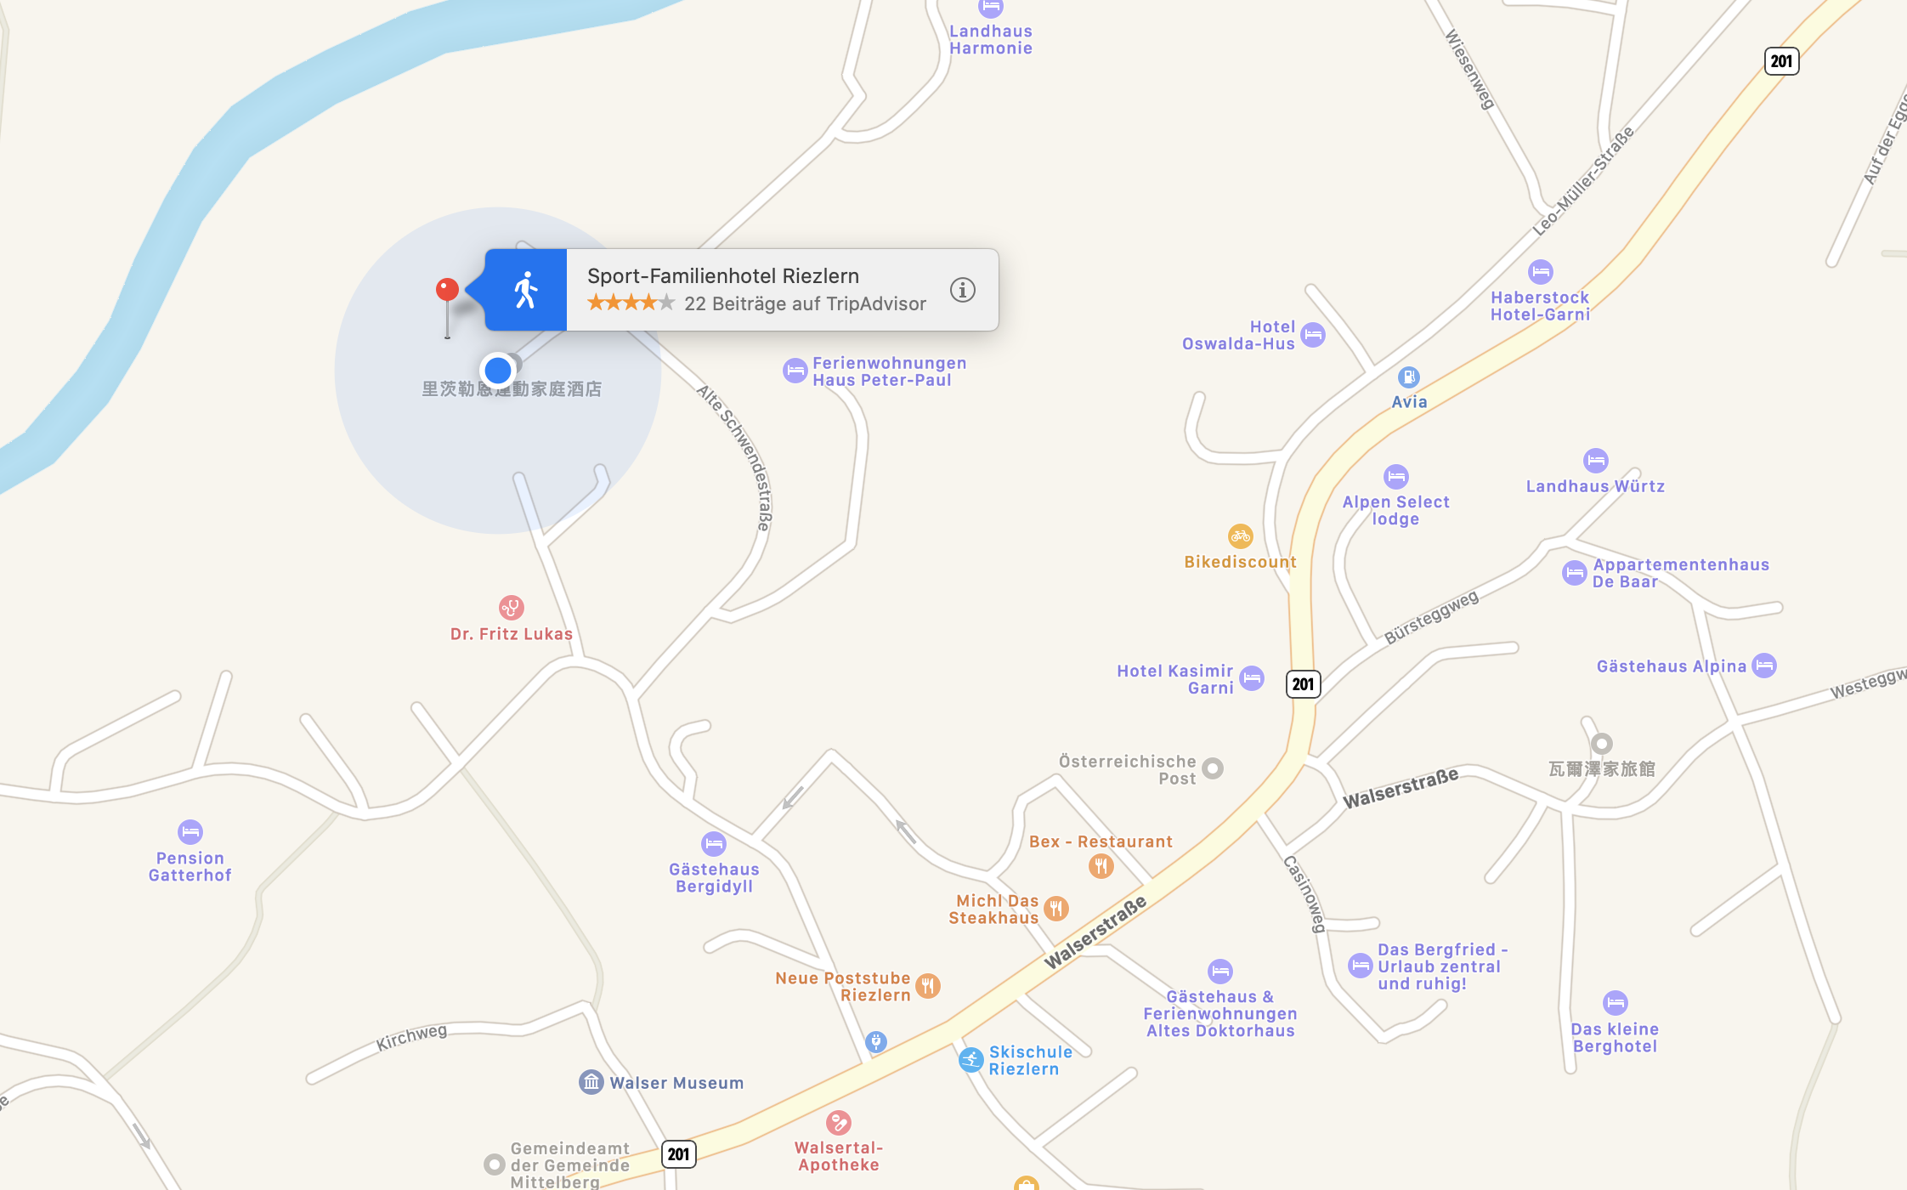Click the Dr. Fritz Lukas medical icon

click(511, 607)
